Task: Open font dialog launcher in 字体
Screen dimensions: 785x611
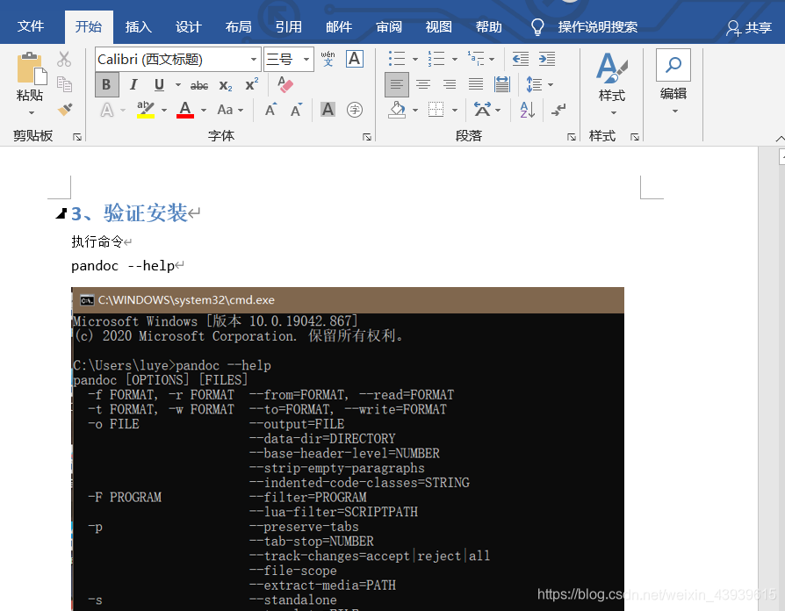Action: click(x=367, y=137)
